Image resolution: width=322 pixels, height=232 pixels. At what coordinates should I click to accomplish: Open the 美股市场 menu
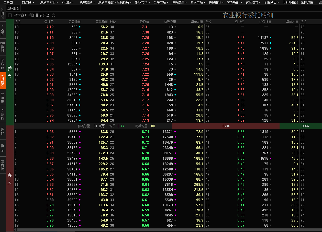[216, 2]
